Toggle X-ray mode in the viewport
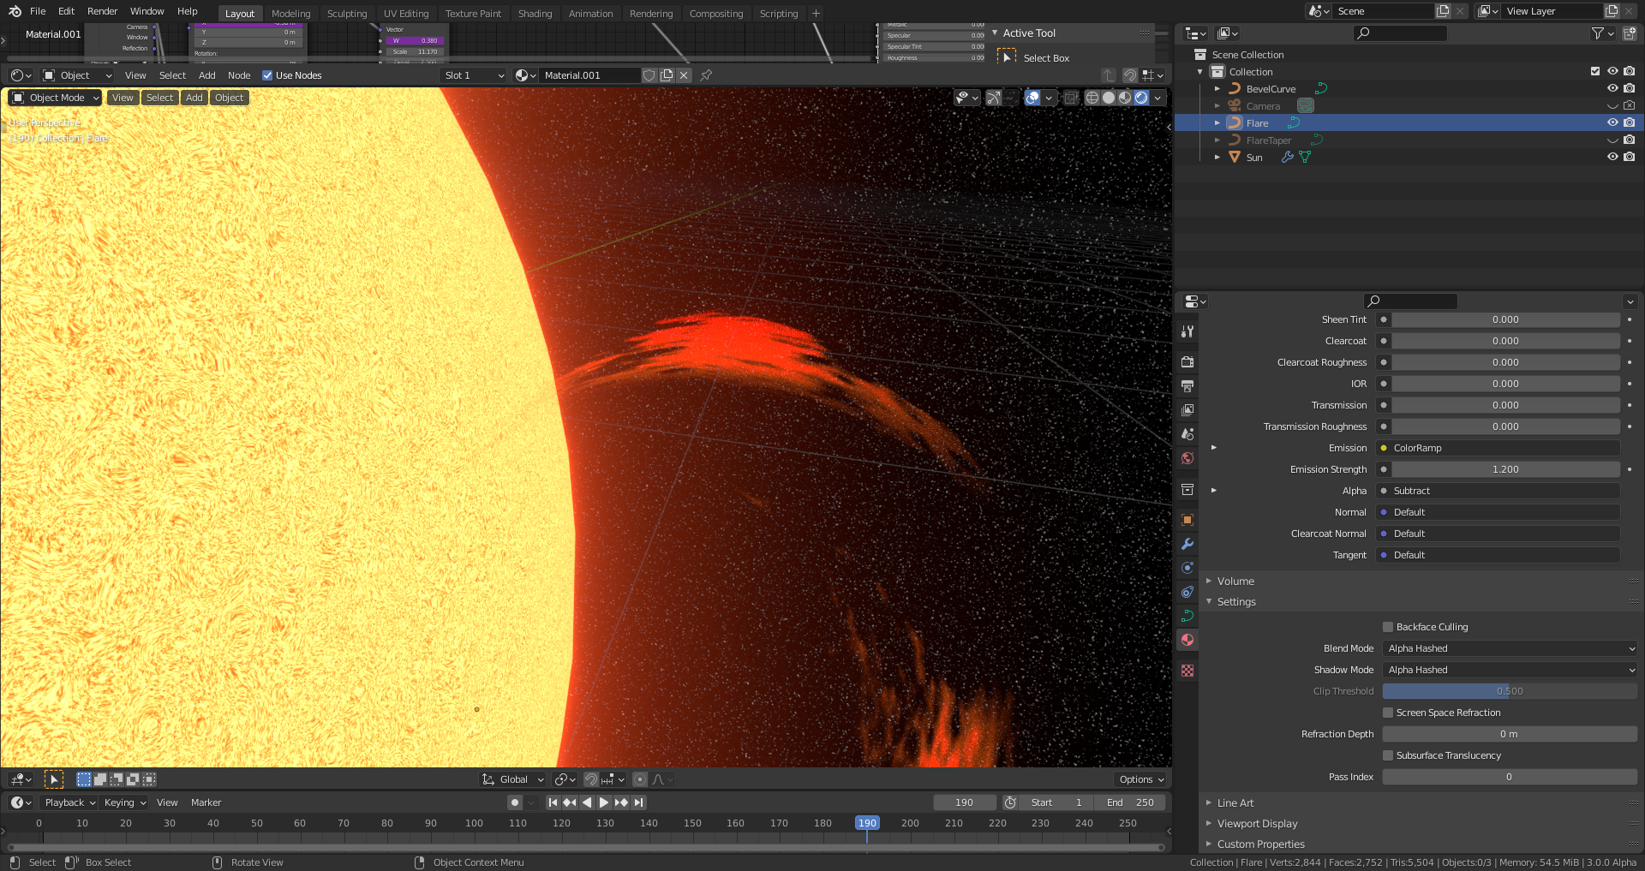 [x=1071, y=98]
